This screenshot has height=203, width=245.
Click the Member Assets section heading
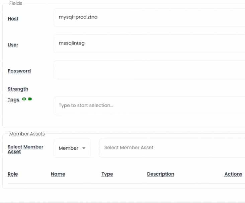click(27, 134)
